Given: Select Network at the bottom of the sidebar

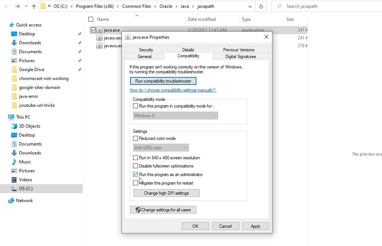Looking at the screenshot, I should click(25, 201).
